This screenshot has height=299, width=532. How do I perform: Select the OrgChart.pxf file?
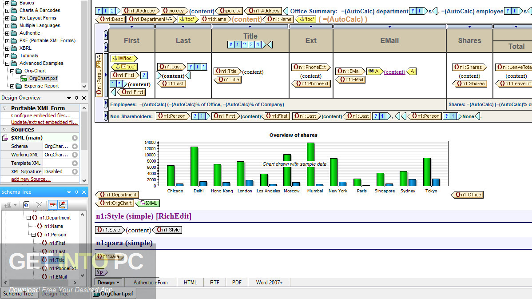click(x=43, y=78)
